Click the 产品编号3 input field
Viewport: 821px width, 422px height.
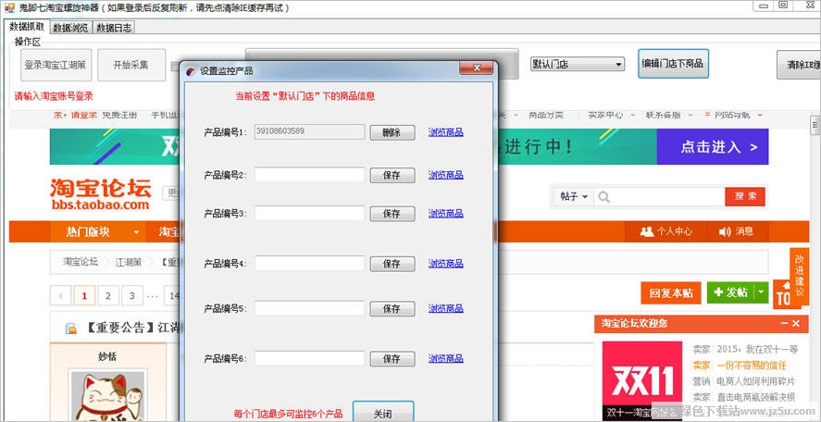tap(309, 213)
